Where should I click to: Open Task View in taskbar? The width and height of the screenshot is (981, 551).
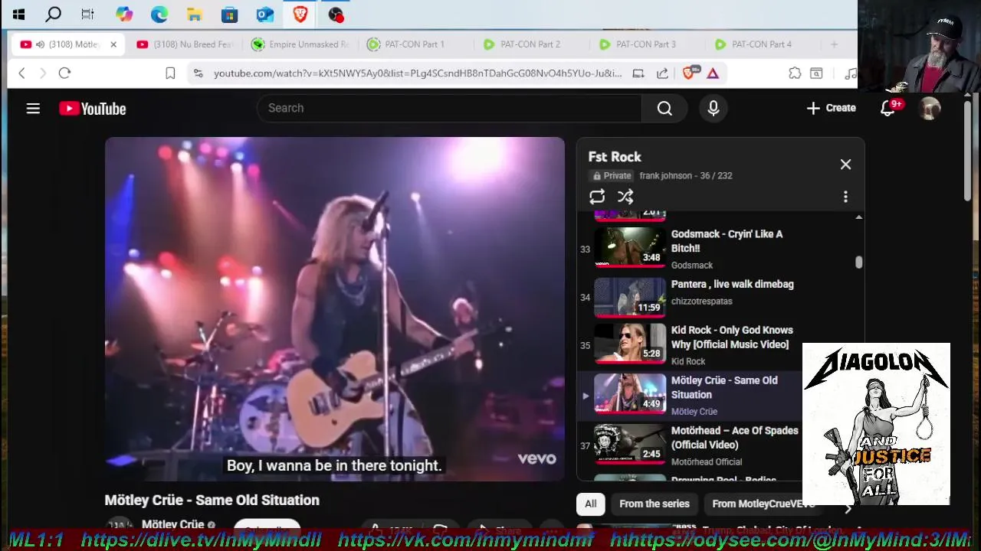(x=87, y=14)
